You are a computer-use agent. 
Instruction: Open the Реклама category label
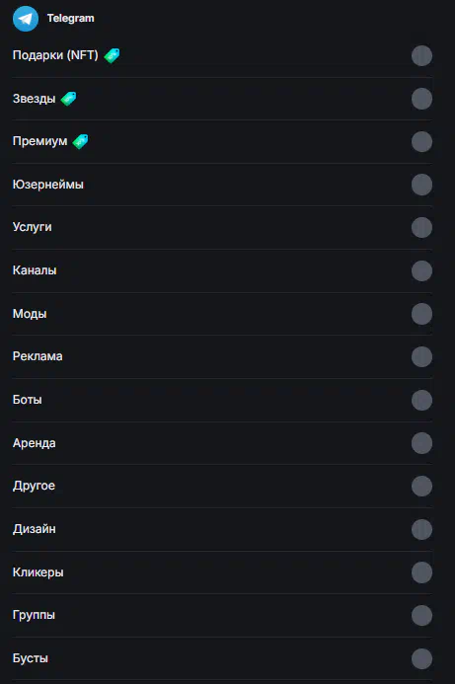[x=38, y=356]
